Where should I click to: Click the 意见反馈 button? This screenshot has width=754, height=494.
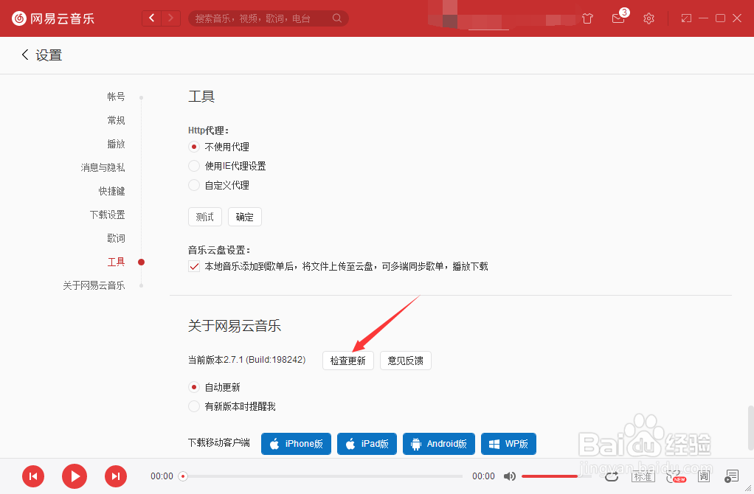pos(405,361)
